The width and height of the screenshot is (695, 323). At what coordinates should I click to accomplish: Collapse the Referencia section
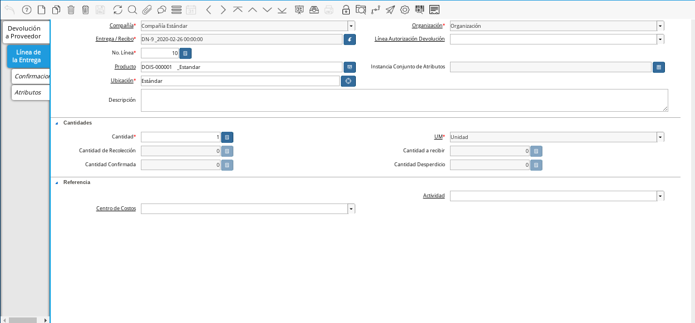tap(56, 182)
